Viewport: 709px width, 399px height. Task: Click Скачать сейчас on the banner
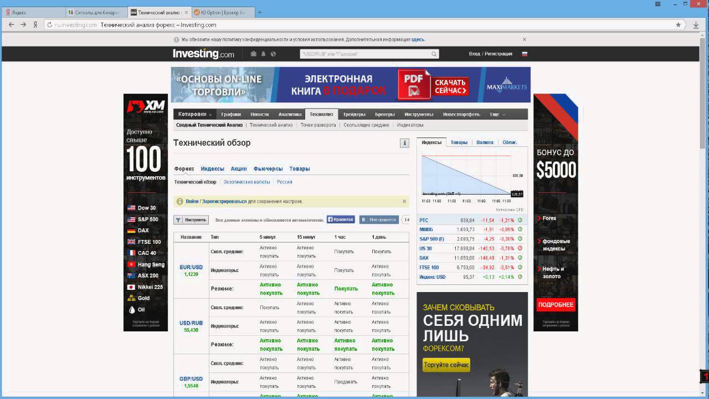[450, 86]
